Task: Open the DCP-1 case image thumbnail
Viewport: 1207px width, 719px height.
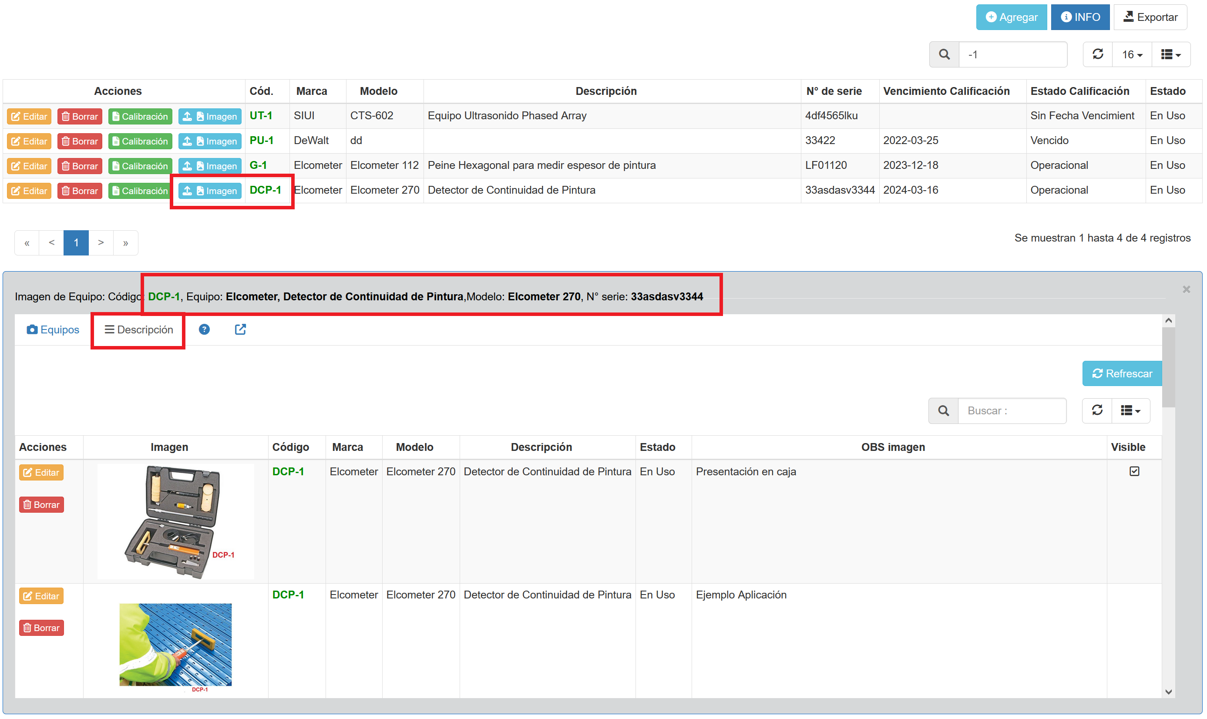Action: pos(175,521)
